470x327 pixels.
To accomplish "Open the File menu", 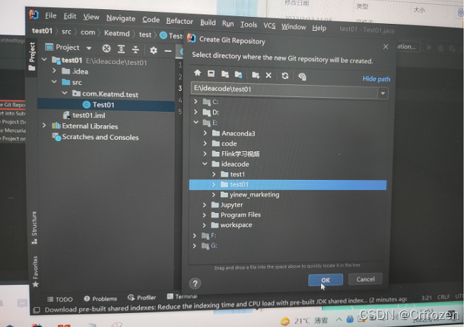I will 51,15.
